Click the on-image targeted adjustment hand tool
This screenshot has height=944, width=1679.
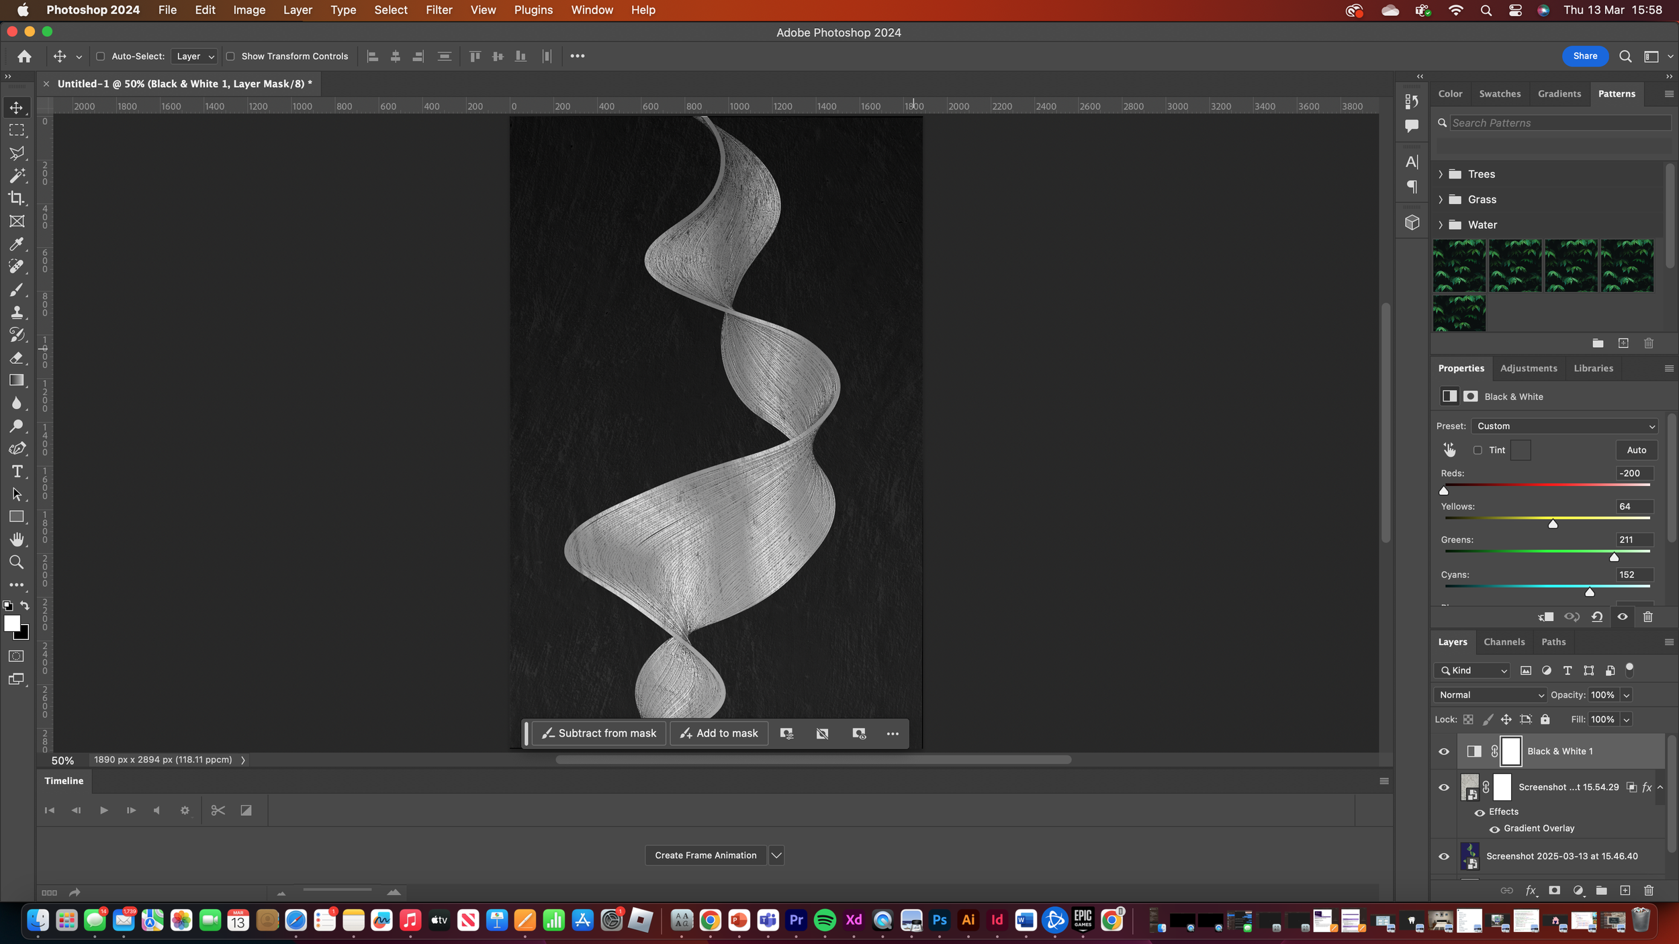click(x=1449, y=450)
